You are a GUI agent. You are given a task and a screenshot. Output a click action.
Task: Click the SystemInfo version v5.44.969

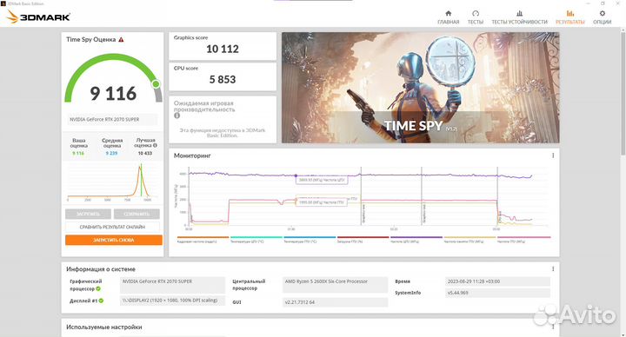[497, 293]
